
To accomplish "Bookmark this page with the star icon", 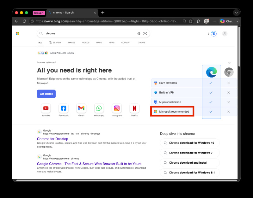I will (x=191, y=21).
